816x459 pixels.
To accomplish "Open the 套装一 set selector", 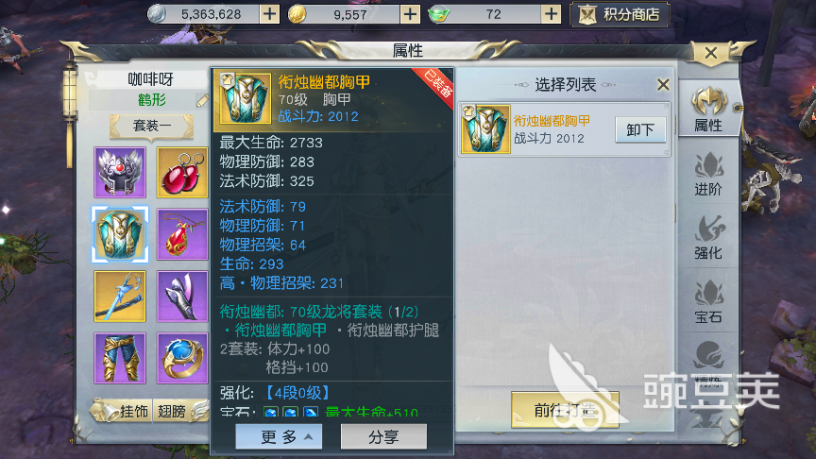I will click(x=151, y=127).
